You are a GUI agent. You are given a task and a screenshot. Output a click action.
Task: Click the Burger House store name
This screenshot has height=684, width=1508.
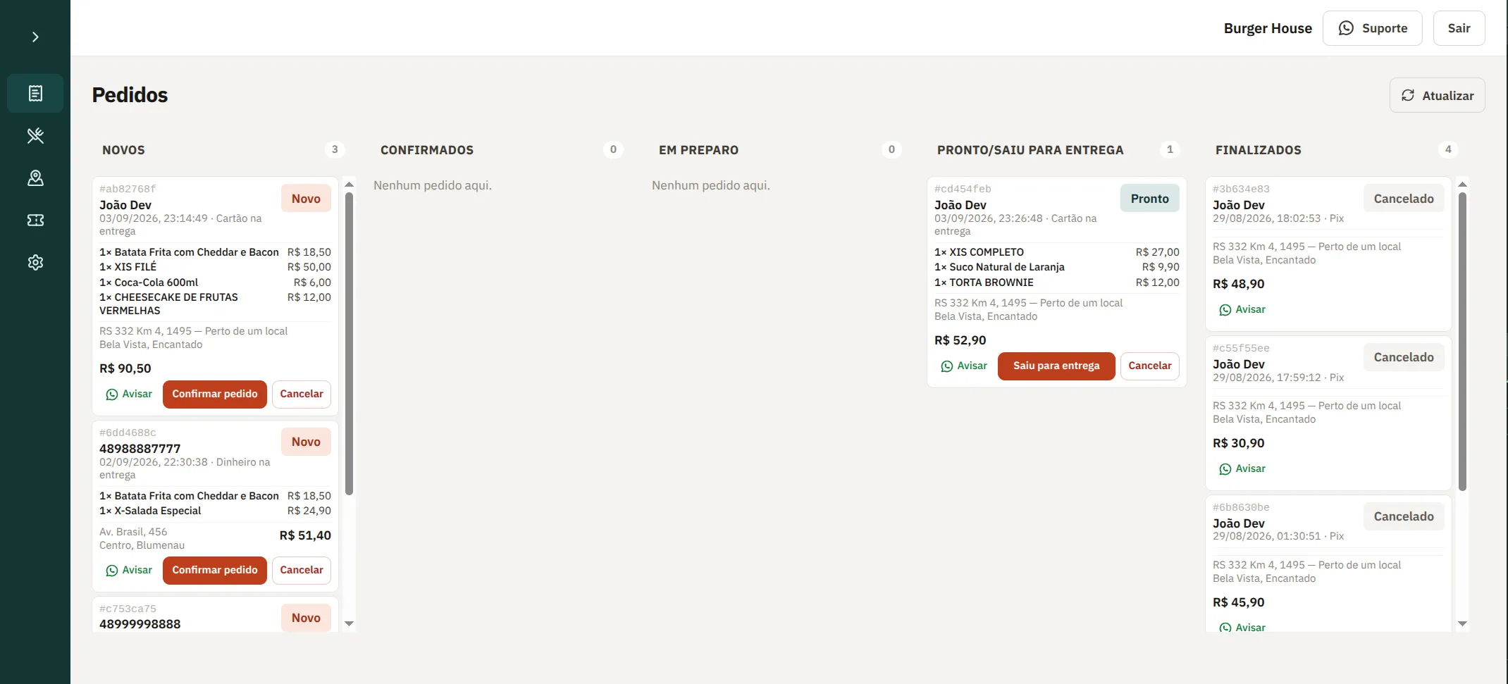click(1268, 28)
